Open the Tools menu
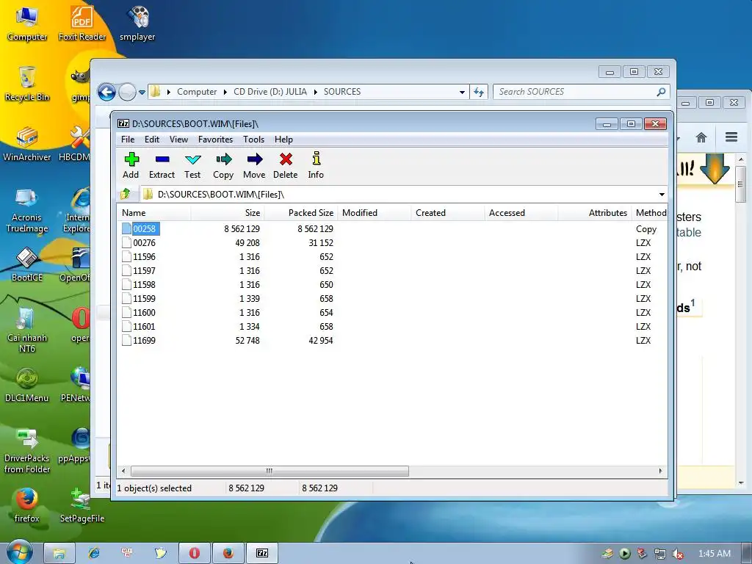The width and height of the screenshot is (752, 564). [253, 139]
